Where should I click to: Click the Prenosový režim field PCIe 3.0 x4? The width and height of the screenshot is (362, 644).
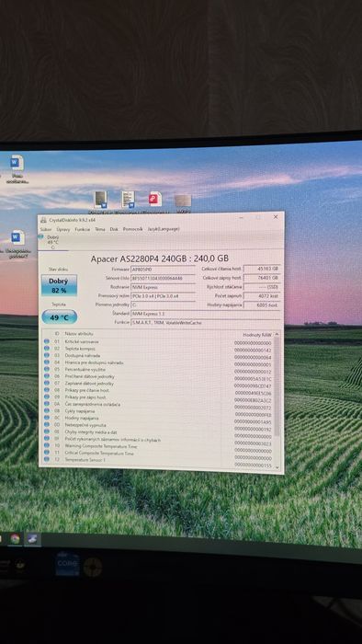tap(163, 295)
